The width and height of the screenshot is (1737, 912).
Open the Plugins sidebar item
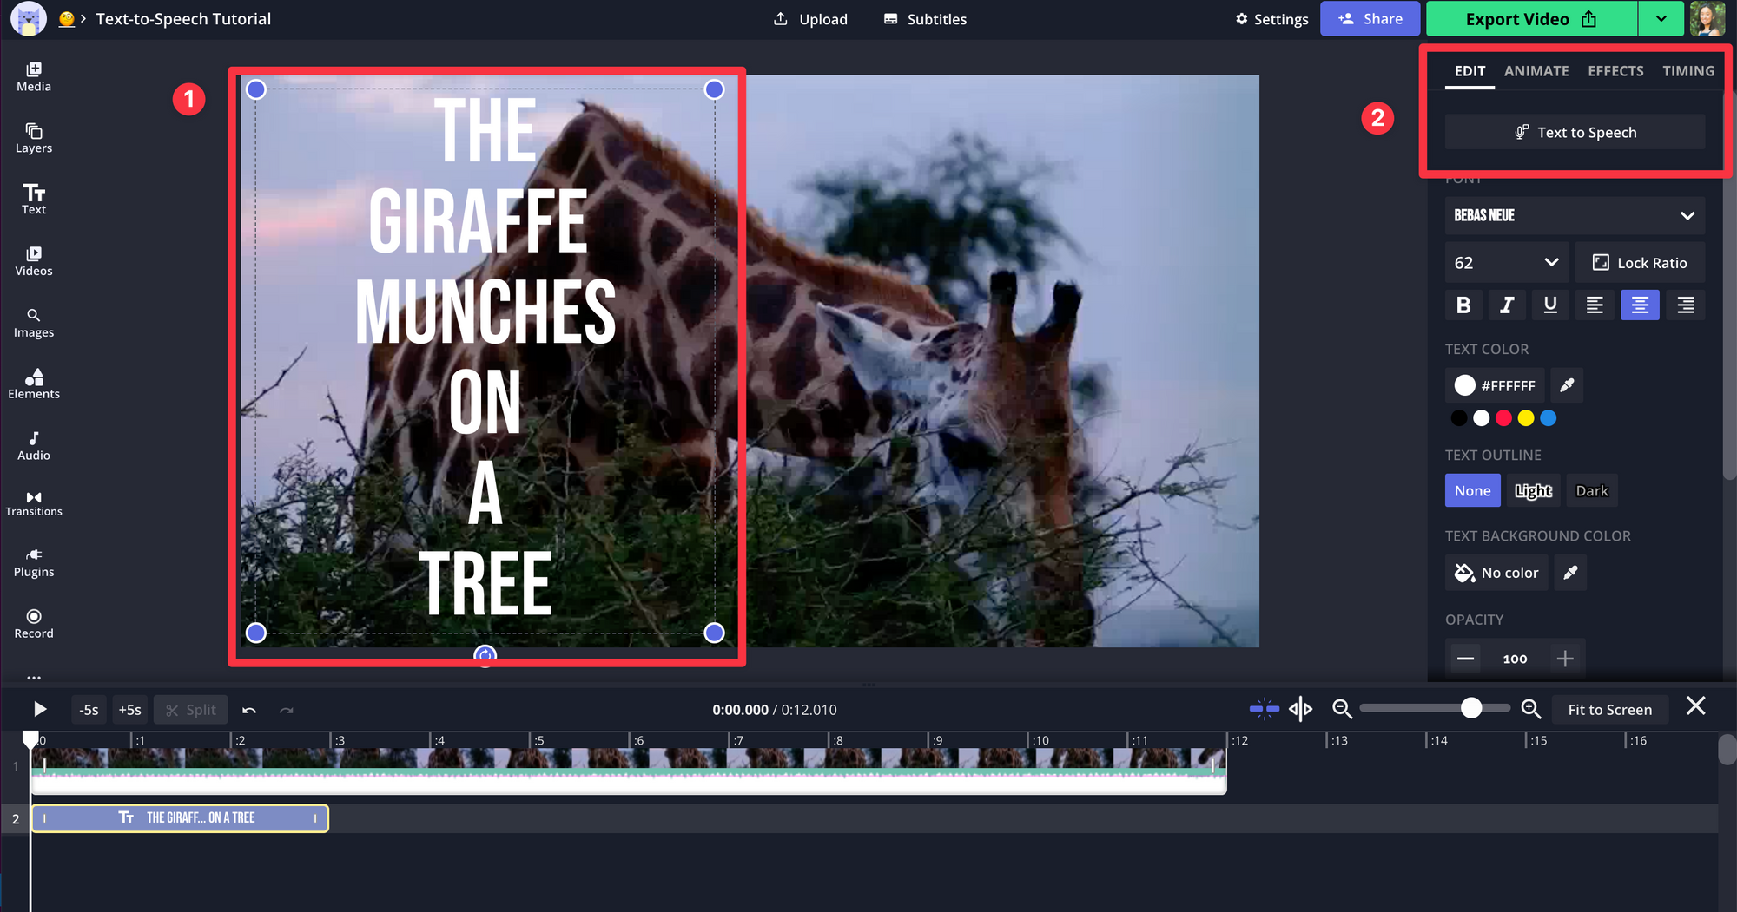(x=34, y=562)
